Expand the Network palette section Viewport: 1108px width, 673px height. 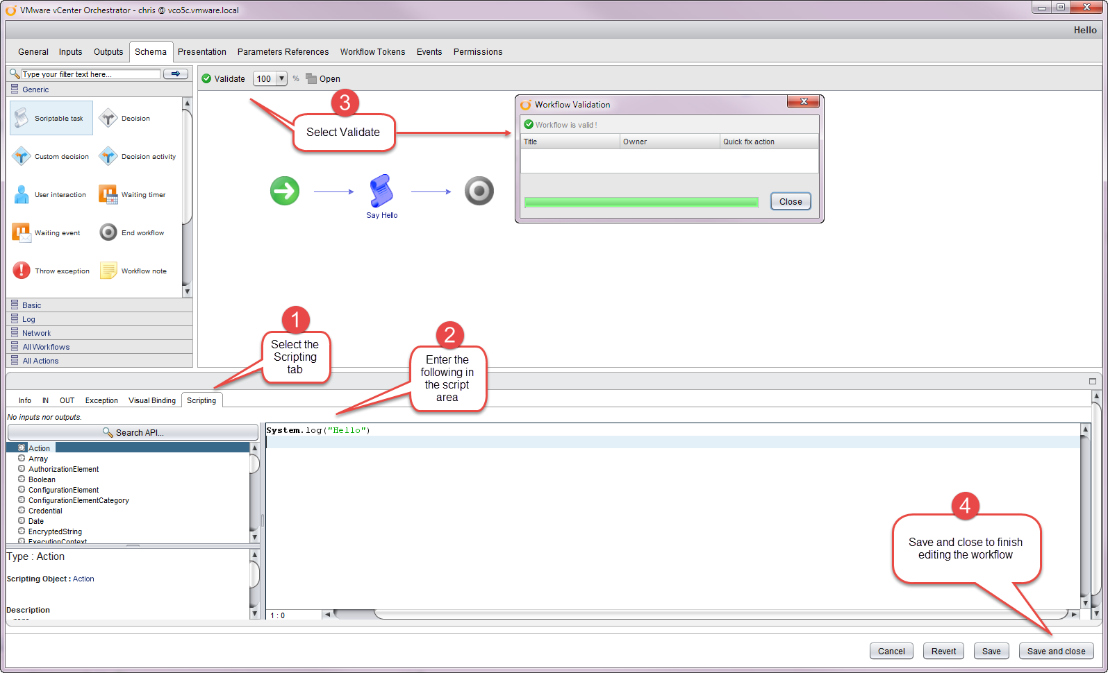[36, 333]
